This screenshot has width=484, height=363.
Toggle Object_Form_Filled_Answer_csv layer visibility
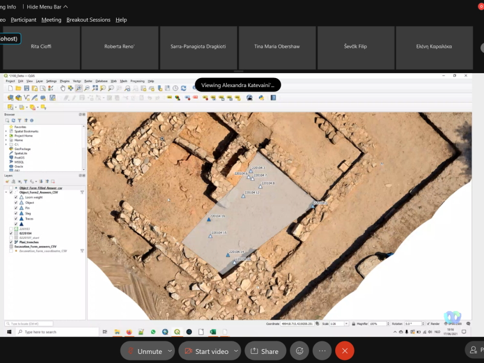[11, 188]
